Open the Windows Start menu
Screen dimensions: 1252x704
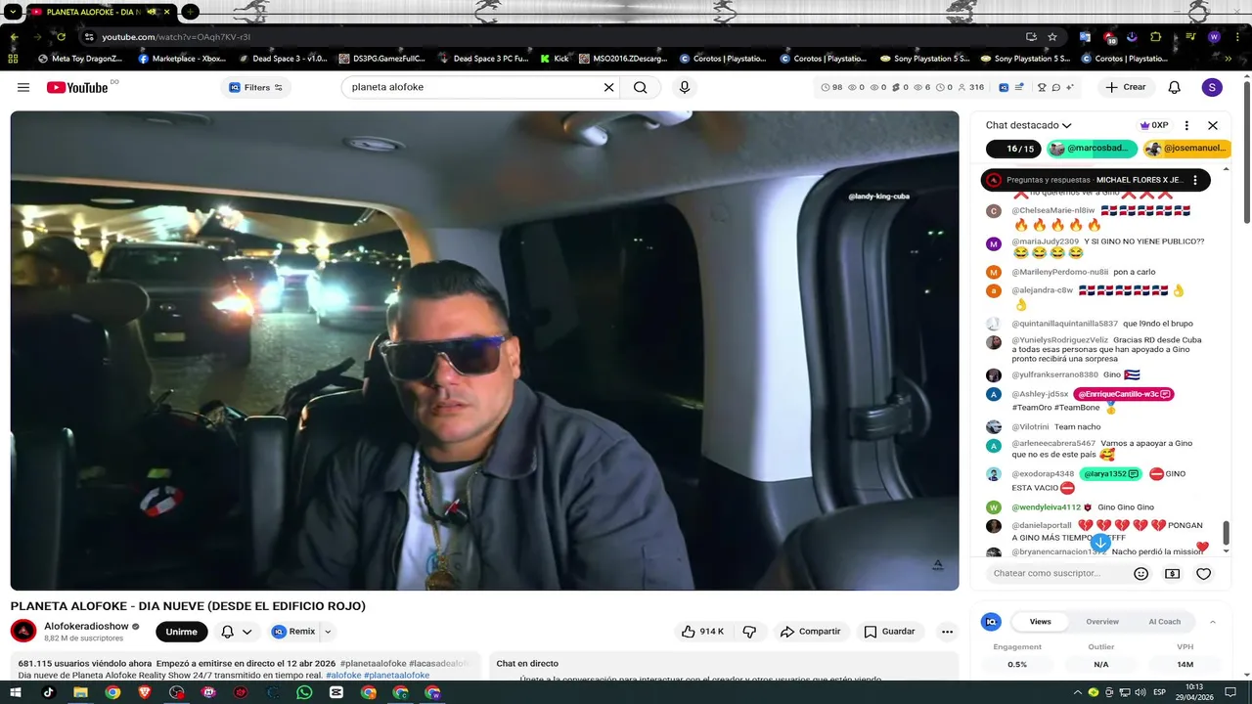pos(16,692)
